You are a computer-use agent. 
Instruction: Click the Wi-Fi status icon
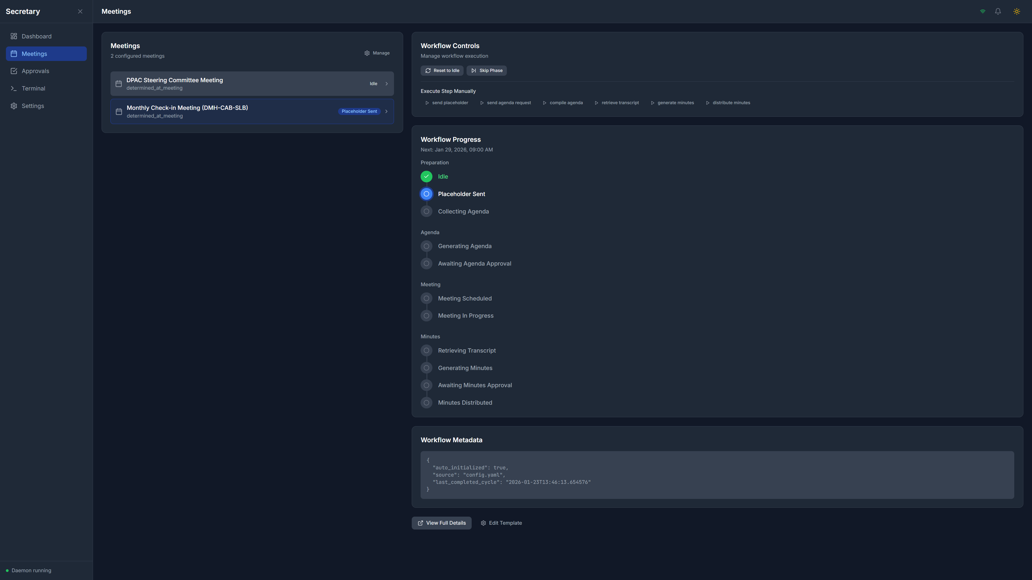pos(982,11)
